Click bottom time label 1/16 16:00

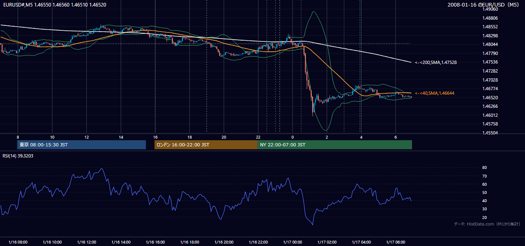click(x=155, y=242)
